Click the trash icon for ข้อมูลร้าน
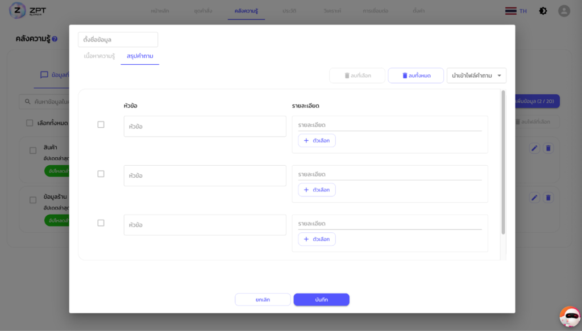582x331 pixels. [548, 198]
